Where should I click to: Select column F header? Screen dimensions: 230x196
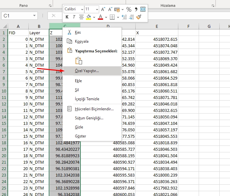click(x=188, y=27)
